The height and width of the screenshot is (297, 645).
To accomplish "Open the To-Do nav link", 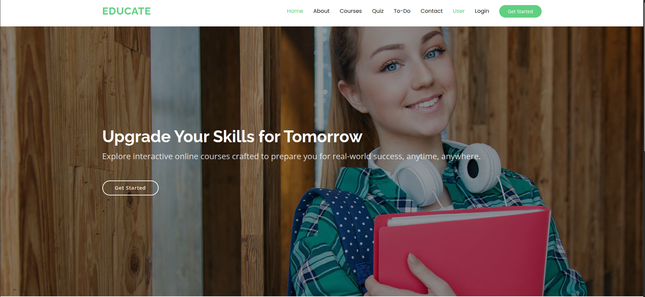I will click(x=402, y=11).
